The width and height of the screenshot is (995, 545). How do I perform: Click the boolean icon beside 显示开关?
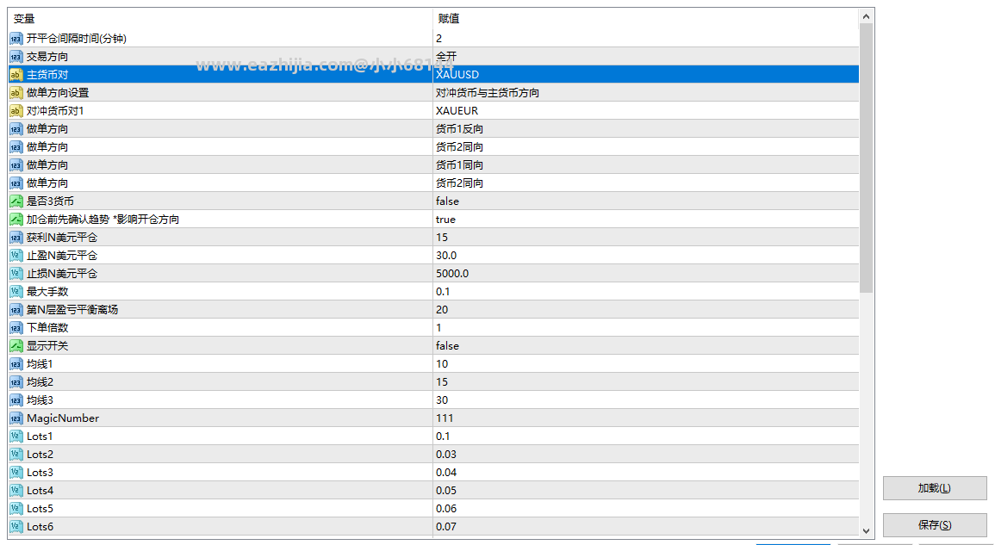(16, 346)
